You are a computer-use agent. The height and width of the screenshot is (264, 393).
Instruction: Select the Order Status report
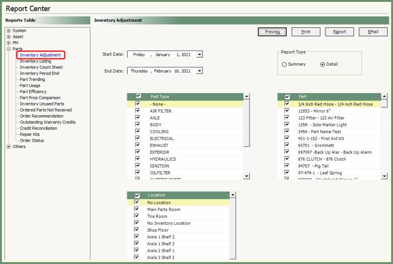32,141
